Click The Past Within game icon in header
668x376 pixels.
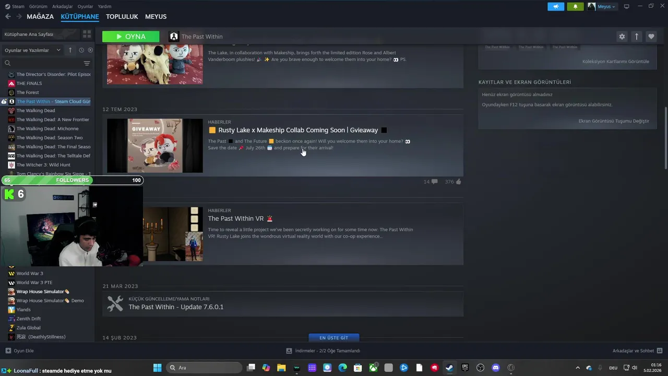[x=174, y=37]
